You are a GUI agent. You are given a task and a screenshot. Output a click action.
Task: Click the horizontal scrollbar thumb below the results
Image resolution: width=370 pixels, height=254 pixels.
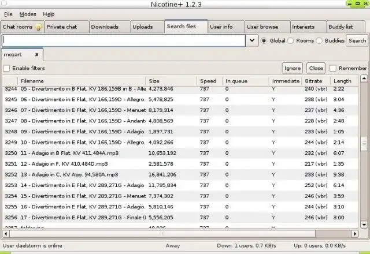[162, 234]
